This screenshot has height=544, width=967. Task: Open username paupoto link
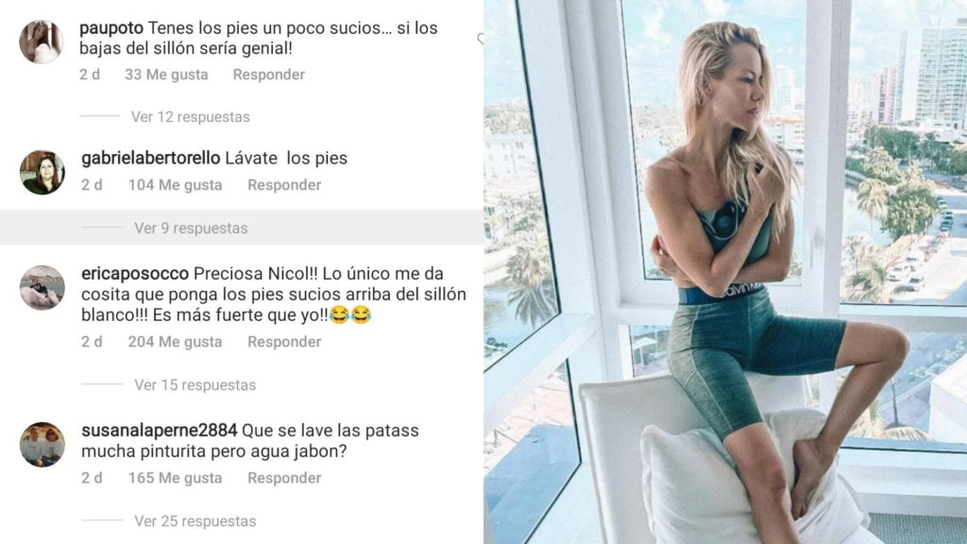coord(111,28)
